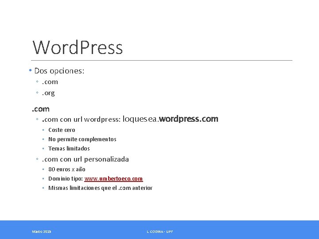The image size is (319, 239).
Task: Click the '.org' sub-bullet
Action: pos(48,93)
